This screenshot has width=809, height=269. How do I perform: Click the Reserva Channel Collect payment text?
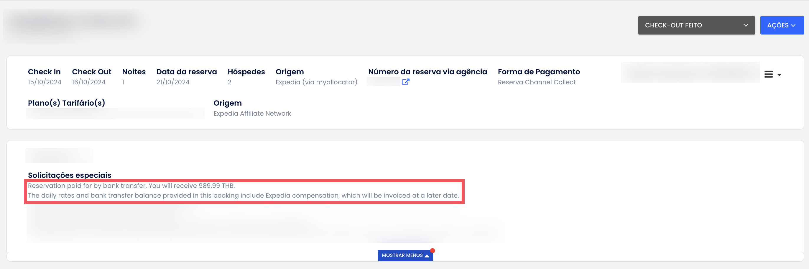pos(536,82)
